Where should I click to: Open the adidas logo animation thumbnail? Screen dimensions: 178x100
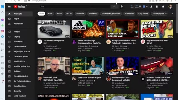click(x=88, y=29)
